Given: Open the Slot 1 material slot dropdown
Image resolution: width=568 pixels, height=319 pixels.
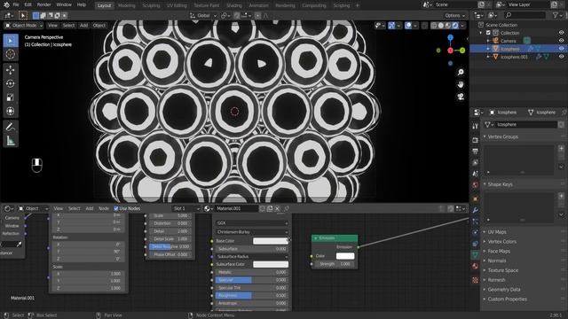Looking at the screenshot, I should click(185, 209).
